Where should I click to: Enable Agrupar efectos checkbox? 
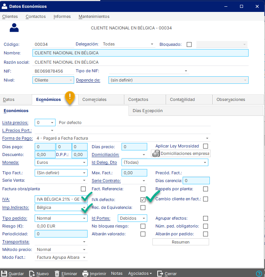(x=206, y=218)
